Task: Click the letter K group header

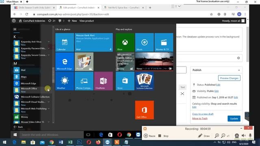Action: [15, 37]
